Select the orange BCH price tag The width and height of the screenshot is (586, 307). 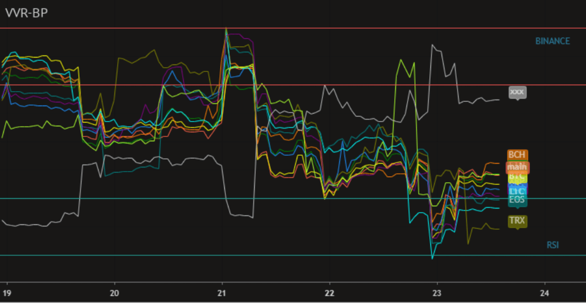[517, 155]
